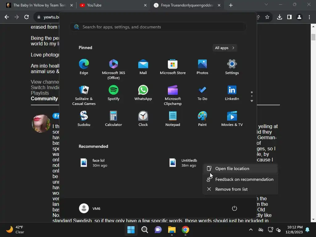The image size is (316, 237).
Task: Click the Chrome taskbar icon
Action: [185, 230]
